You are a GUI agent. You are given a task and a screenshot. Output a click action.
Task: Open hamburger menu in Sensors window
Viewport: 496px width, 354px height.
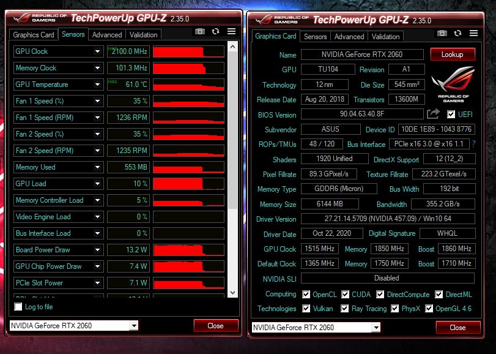[x=231, y=31]
